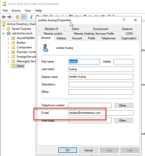Expand the Builtin folder node
The width and height of the screenshot is (145, 156).
pos(8,43)
